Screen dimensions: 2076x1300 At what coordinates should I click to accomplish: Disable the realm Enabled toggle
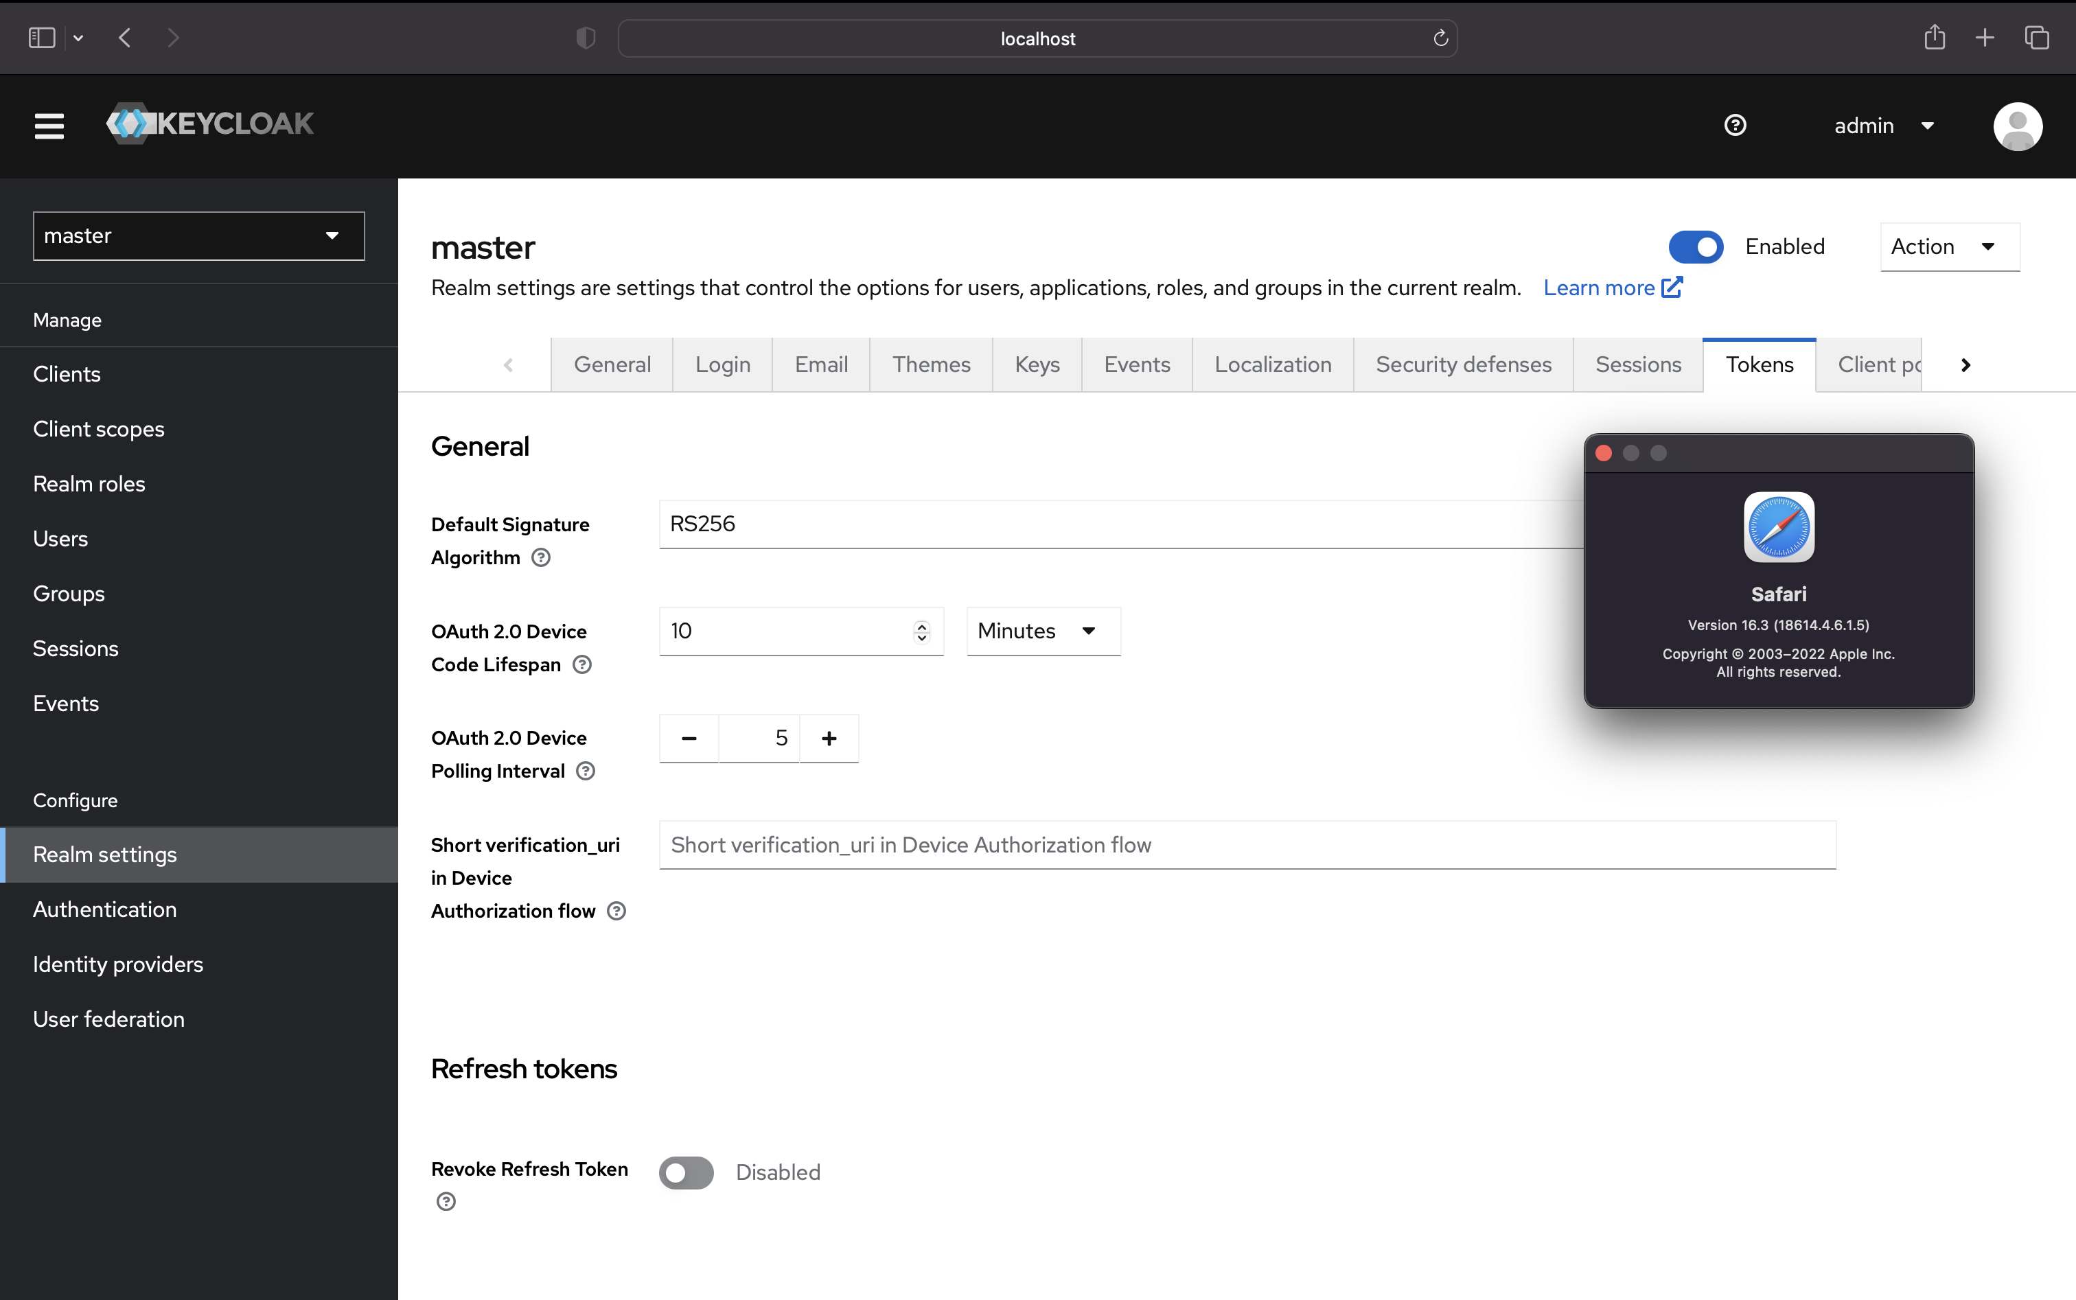pyautogui.click(x=1695, y=247)
